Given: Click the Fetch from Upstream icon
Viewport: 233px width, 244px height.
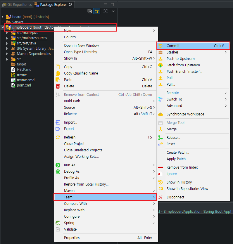Looking at the screenshot, I should [x=160, y=65].
